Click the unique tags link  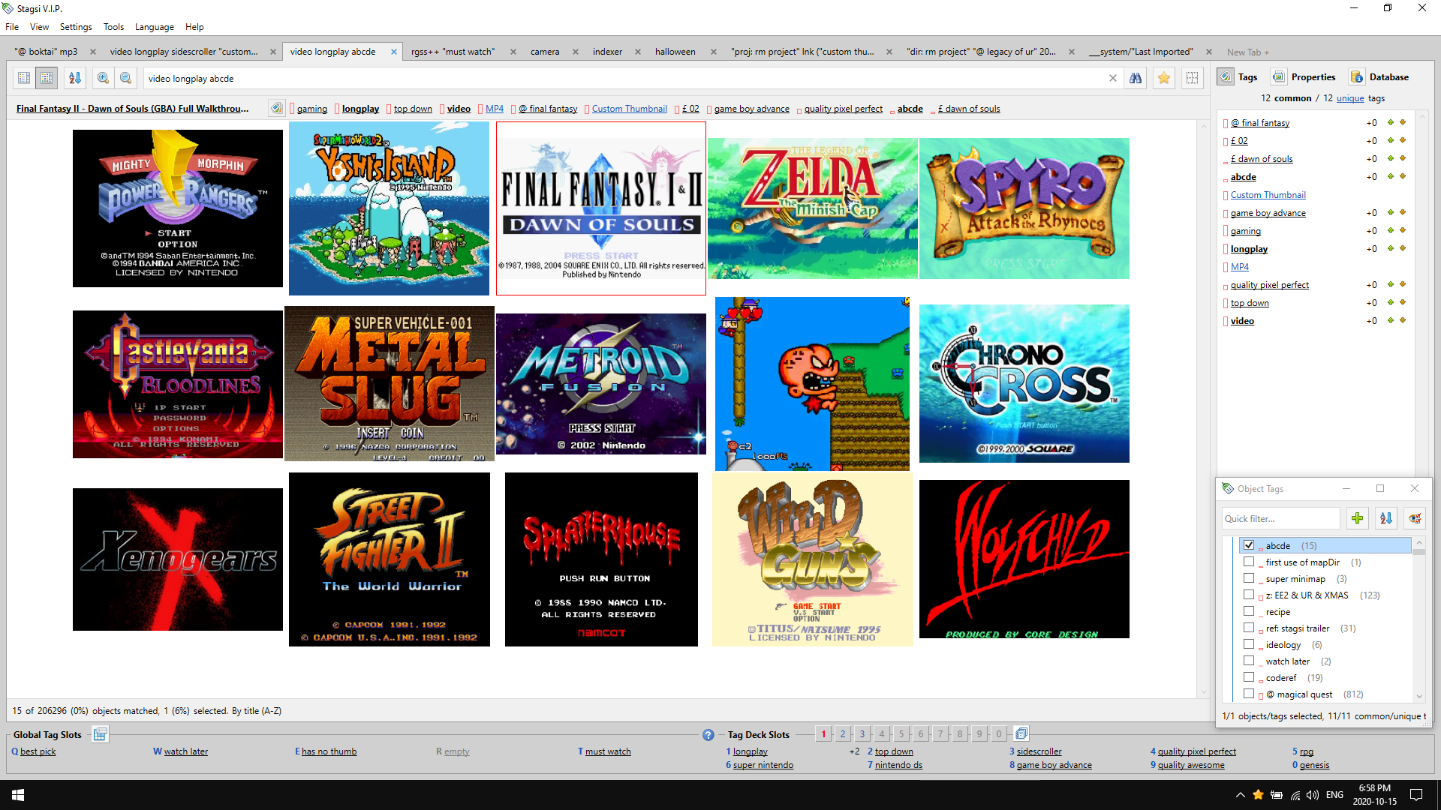pos(1350,98)
